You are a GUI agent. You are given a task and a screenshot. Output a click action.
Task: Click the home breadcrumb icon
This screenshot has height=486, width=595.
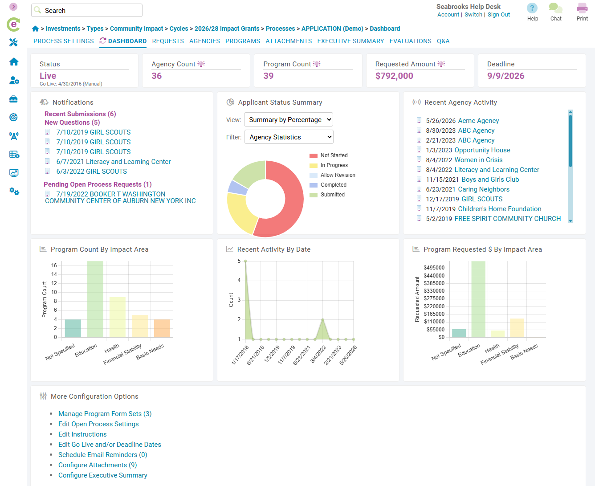[35, 29]
